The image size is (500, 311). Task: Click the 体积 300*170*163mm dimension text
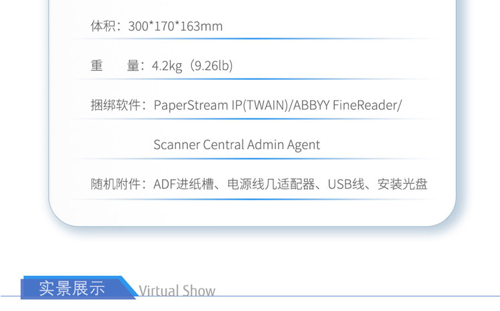[157, 26]
